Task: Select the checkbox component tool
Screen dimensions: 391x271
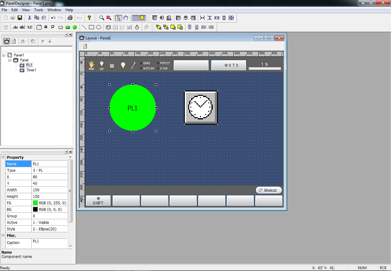Action: coord(53,27)
